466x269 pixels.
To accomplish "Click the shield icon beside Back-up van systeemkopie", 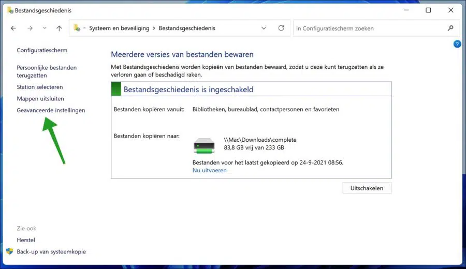I will pos(9,251).
